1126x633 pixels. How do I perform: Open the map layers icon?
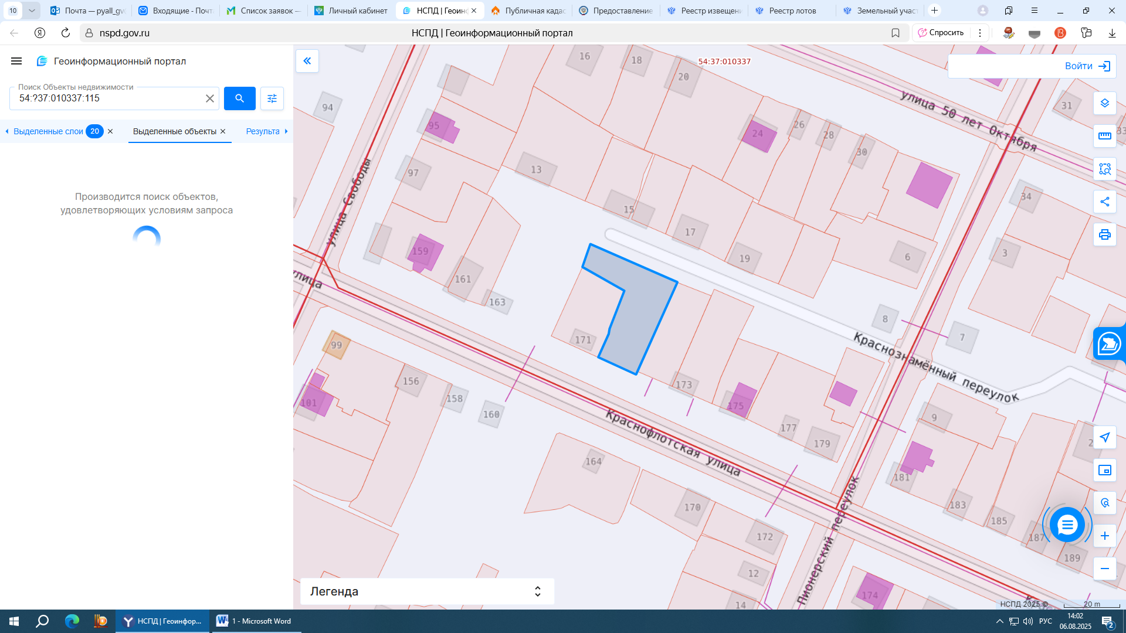pos(1104,103)
